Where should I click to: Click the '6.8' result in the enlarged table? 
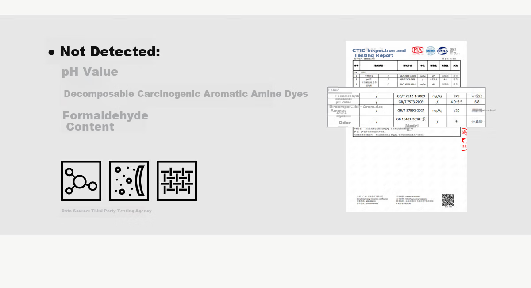click(477, 102)
